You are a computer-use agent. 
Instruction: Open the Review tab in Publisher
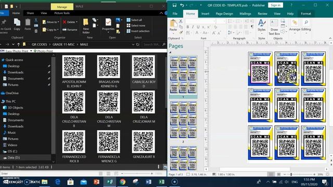click(262, 14)
